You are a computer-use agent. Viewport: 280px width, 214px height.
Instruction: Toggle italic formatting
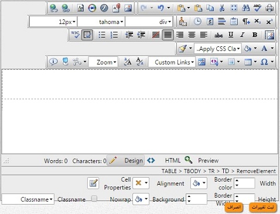click(x=243, y=35)
